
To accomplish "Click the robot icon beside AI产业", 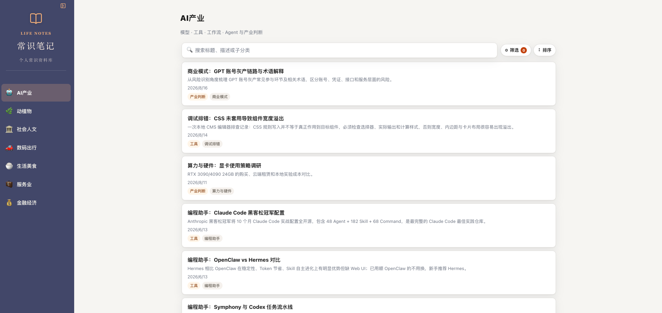I will tap(9, 93).
